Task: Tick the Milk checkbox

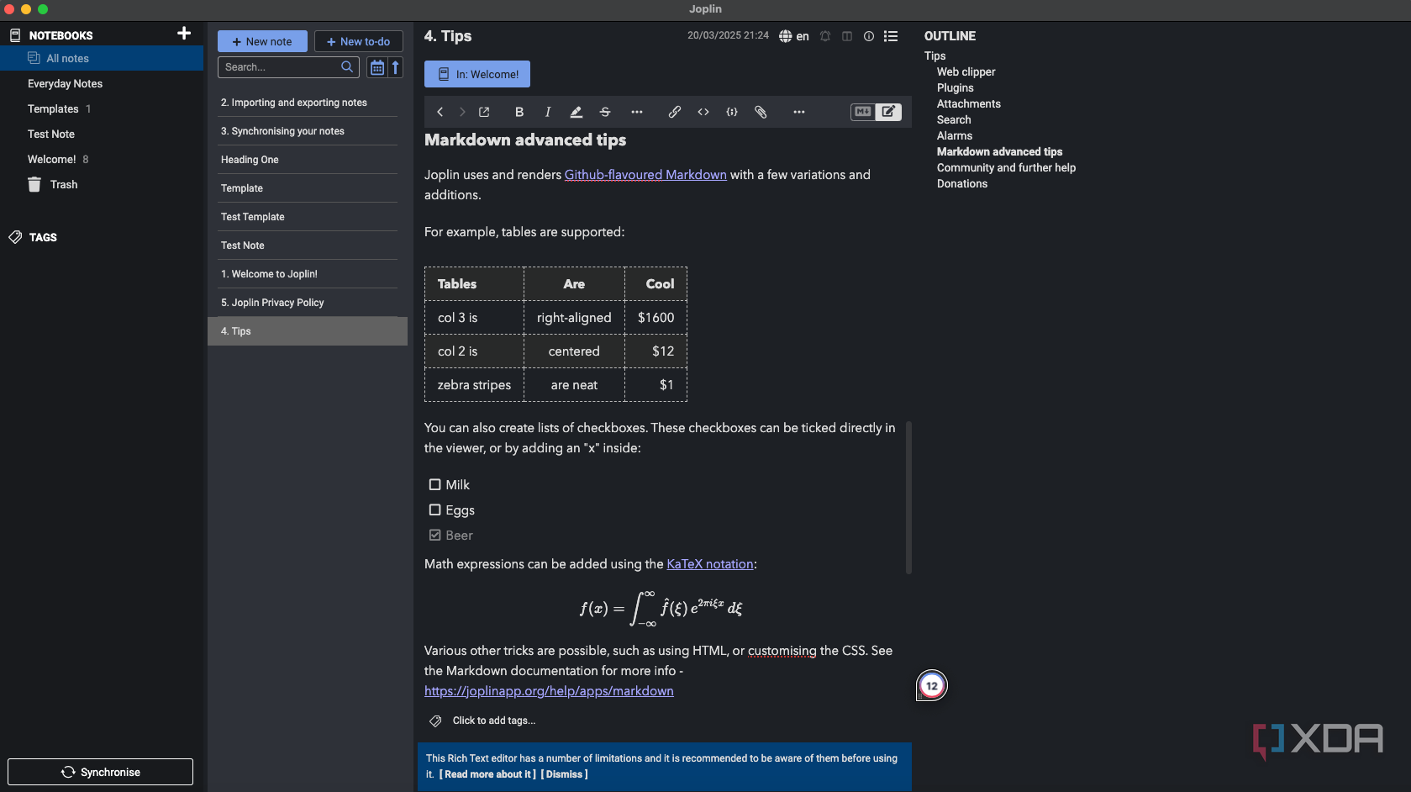Action: coord(434,484)
